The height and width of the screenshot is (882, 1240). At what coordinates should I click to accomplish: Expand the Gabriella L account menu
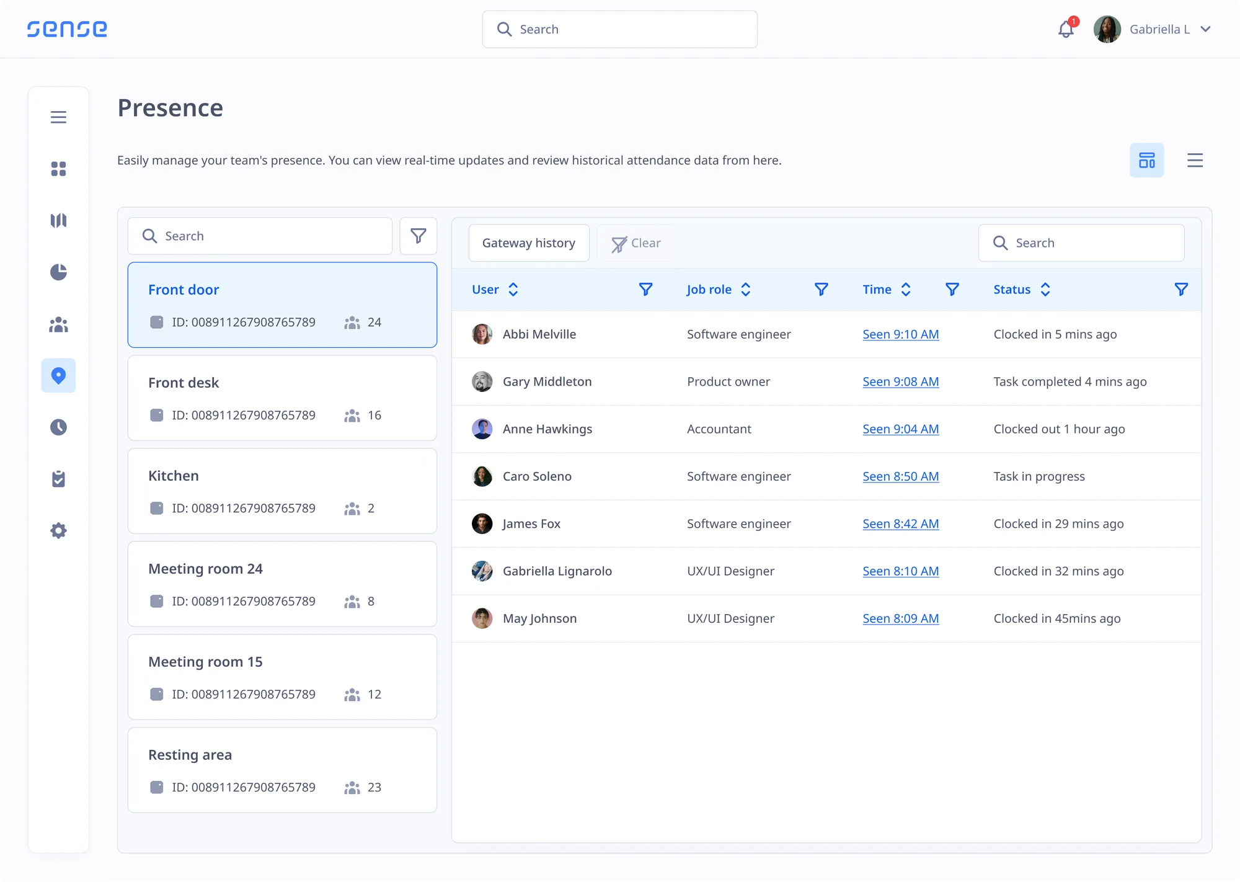point(1205,29)
